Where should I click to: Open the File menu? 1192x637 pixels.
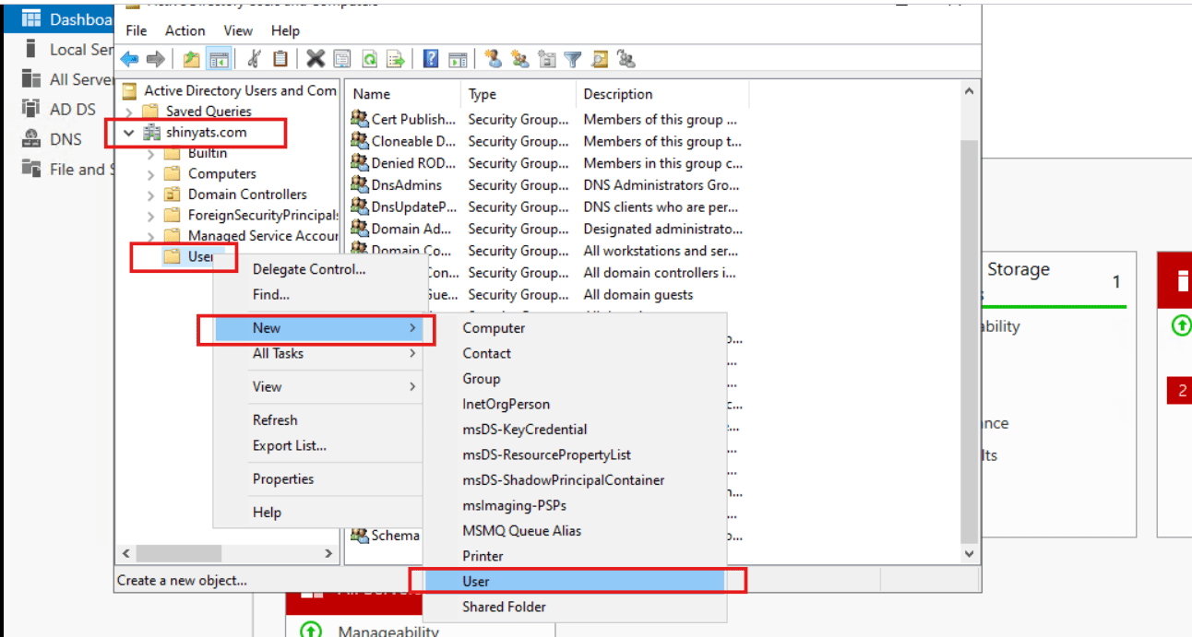[137, 30]
